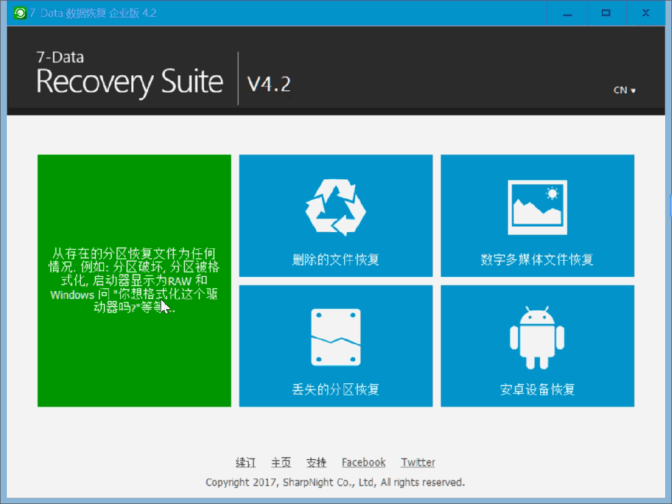Click the 删除的文件恢复 label

coord(335,259)
